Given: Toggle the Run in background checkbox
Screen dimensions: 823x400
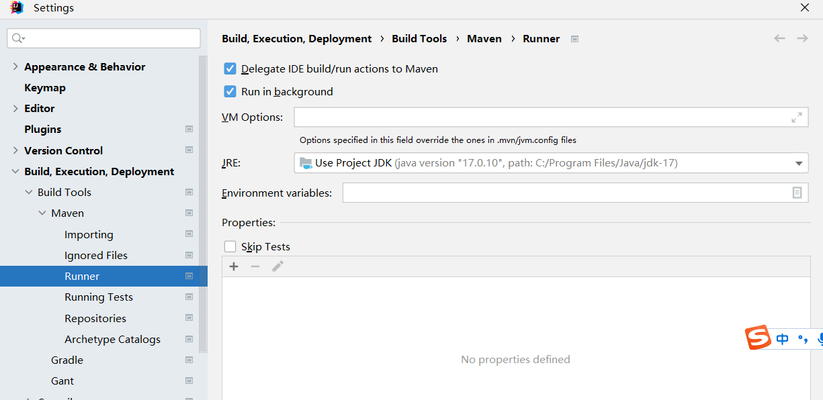Looking at the screenshot, I should 230,91.
